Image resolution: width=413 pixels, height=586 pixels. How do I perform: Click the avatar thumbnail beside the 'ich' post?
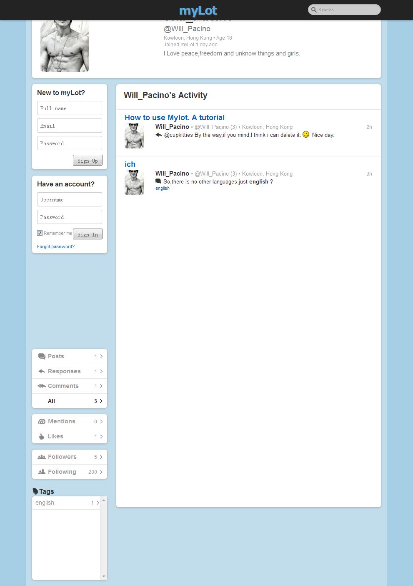134,183
